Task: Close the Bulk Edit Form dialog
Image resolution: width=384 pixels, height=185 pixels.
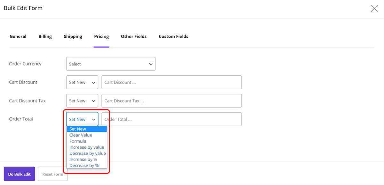Action: 374,9
